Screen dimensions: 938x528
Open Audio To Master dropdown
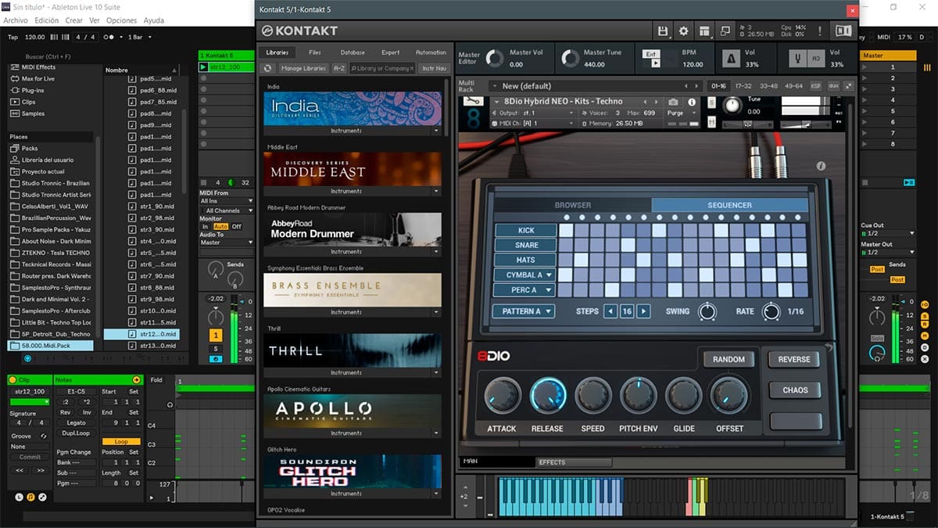point(227,242)
